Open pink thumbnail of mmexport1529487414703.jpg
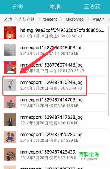The image size is (110, 169). pyautogui.click(x=10, y=102)
